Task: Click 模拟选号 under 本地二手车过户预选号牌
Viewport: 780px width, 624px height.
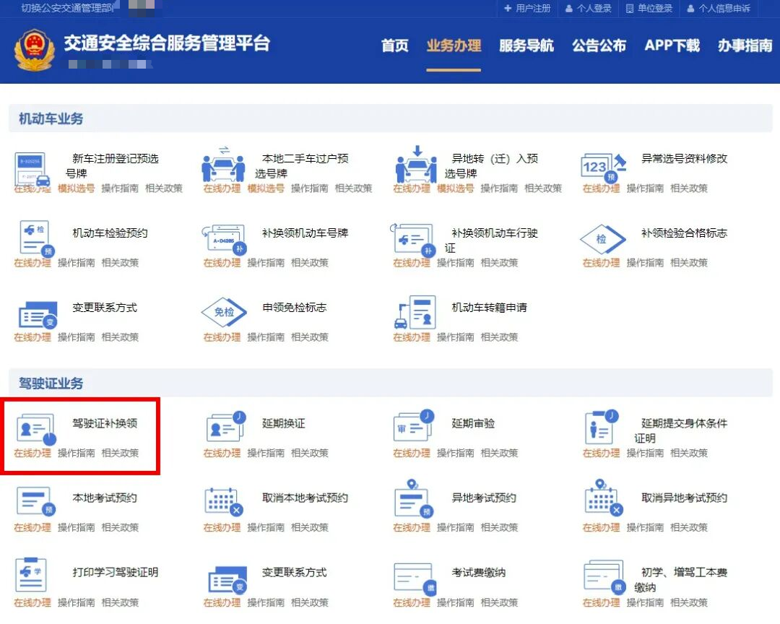Action: click(x=266, y=188)
